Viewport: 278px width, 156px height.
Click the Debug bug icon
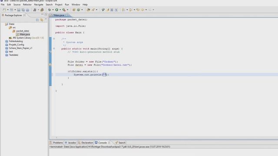pyautogui.click(x=50, y=10)
